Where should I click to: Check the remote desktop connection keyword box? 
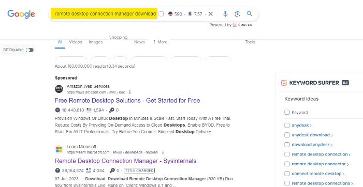click(x=287, y=154)
